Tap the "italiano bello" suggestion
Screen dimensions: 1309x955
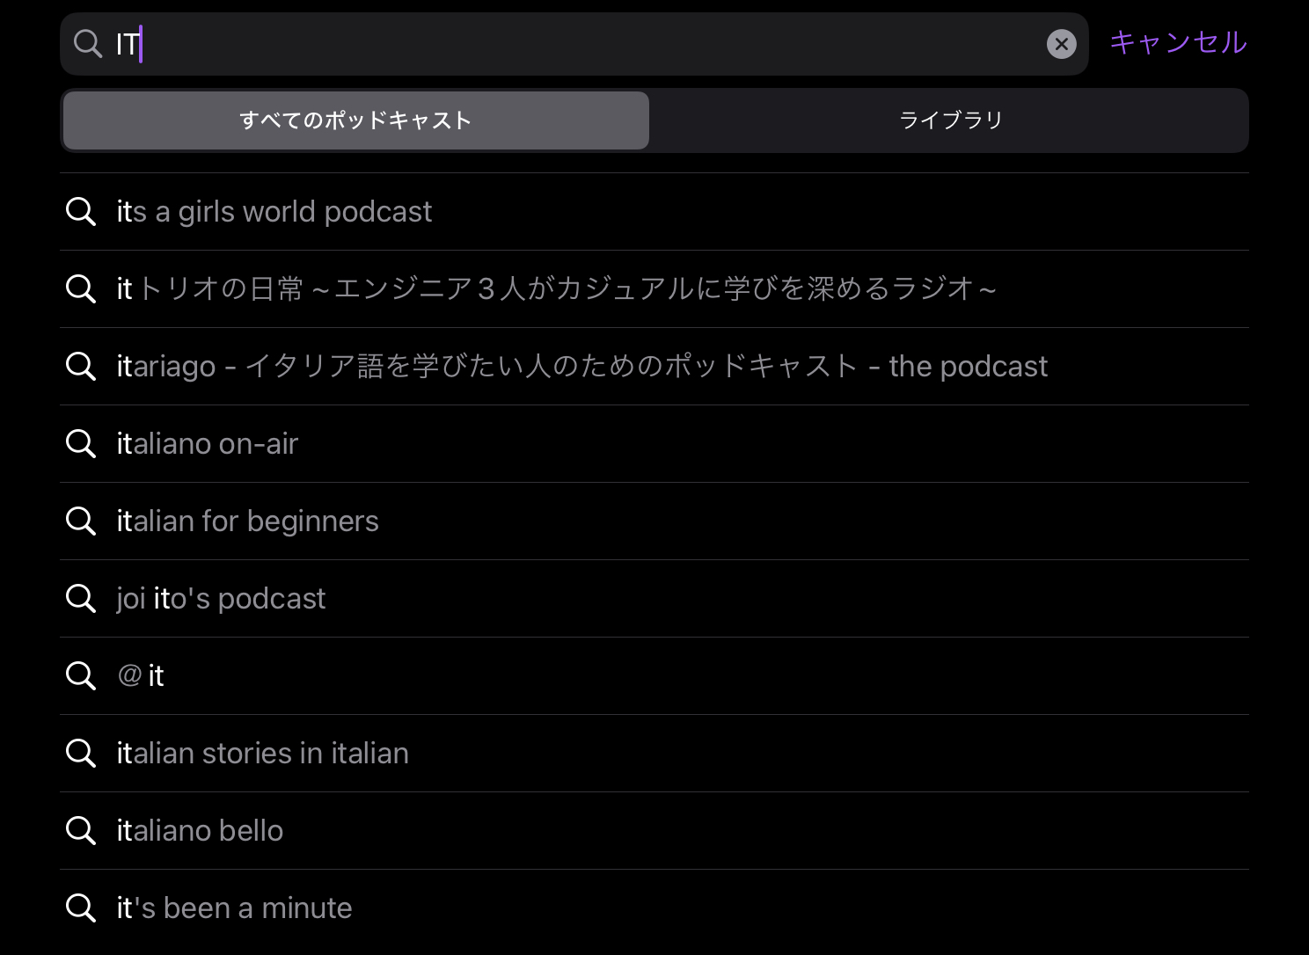[x=200, y=831]
